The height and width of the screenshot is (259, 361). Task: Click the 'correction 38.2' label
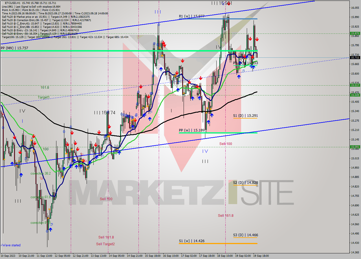41,173
